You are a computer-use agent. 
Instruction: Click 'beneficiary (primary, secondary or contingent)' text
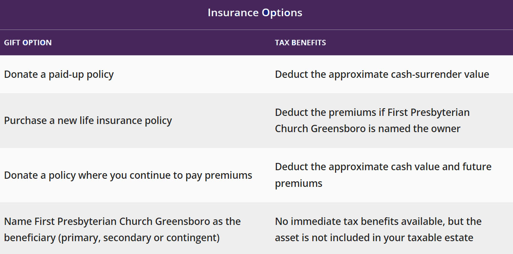[112, 238]
